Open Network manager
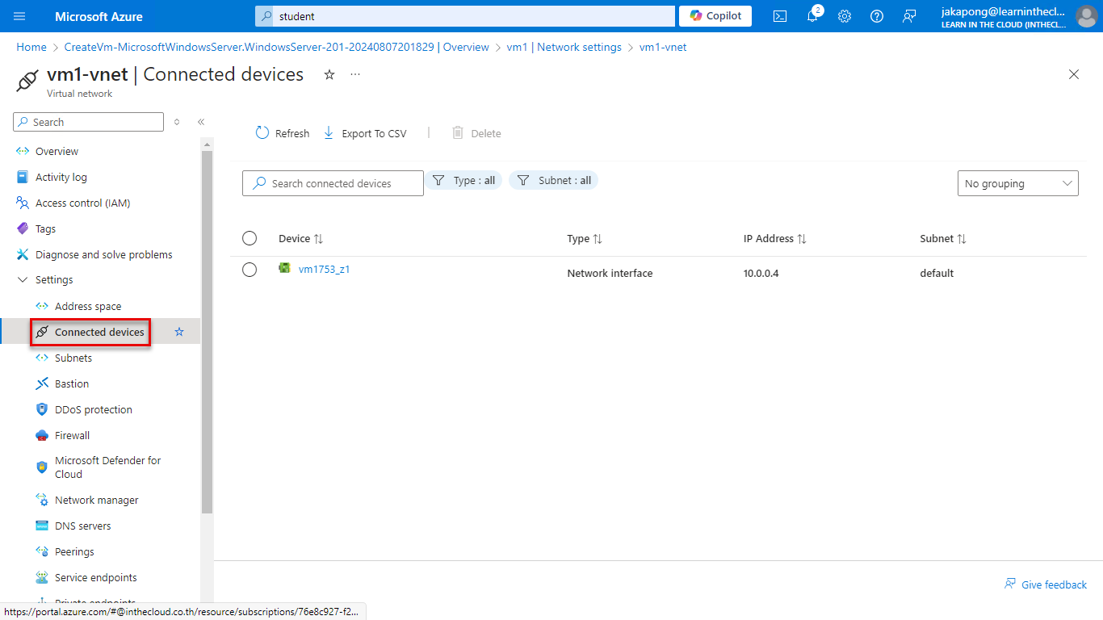 tap(97, 500)
